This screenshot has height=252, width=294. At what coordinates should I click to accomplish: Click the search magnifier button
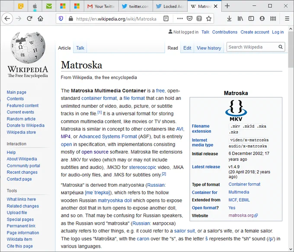pos(281,47)
